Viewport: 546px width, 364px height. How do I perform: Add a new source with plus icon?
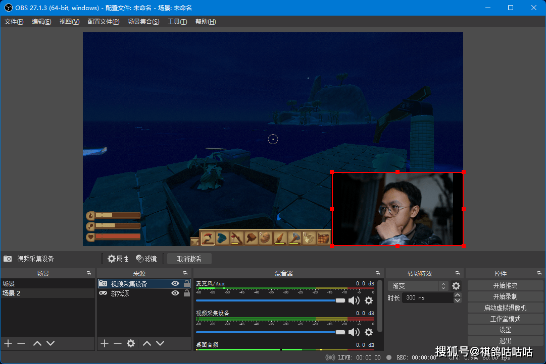click(x=104, y=343)
